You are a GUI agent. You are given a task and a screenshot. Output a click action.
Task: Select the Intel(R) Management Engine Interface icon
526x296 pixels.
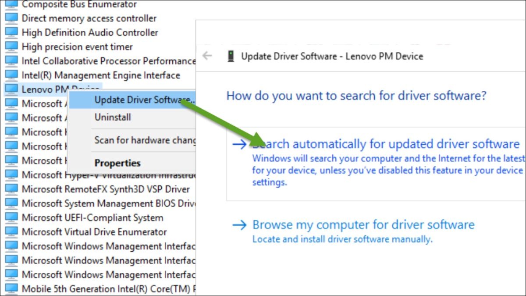[11, 75]
